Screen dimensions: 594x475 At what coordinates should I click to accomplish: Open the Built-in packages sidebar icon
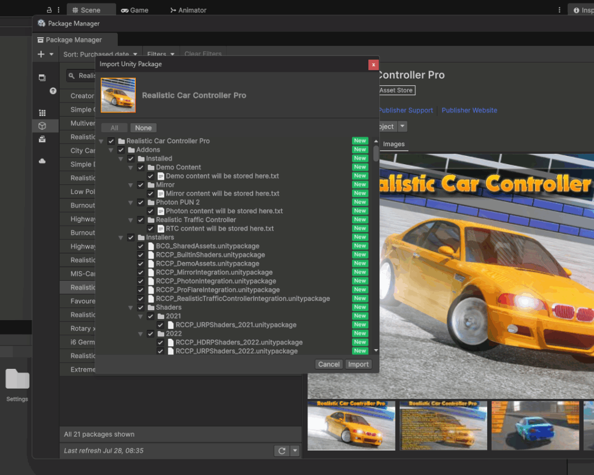click(42, 139)
